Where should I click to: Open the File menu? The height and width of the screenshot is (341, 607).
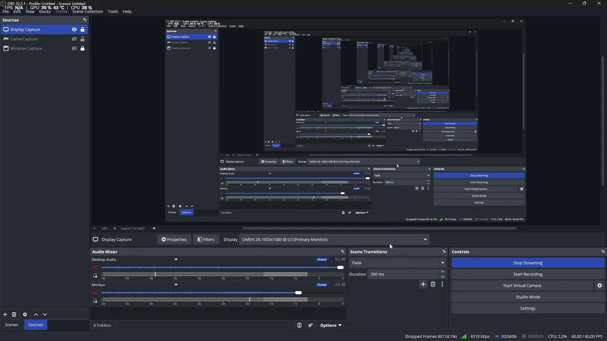point(6,11)
